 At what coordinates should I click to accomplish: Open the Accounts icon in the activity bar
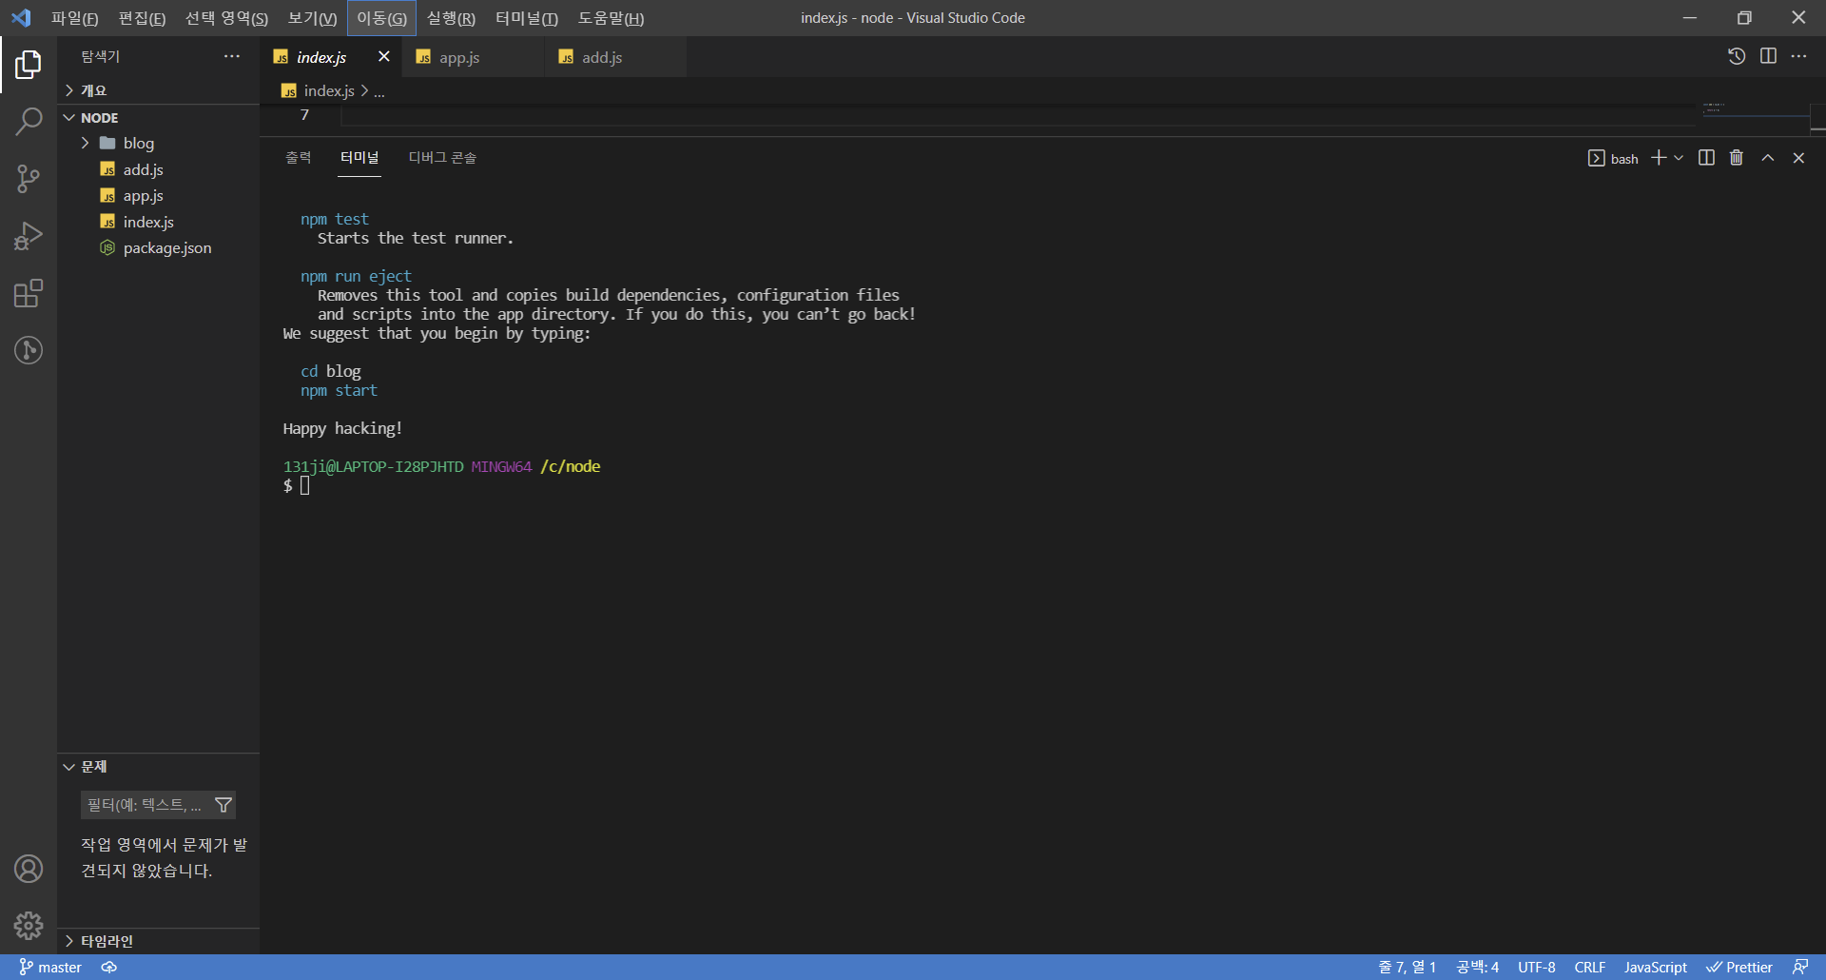tap(29, 868)
